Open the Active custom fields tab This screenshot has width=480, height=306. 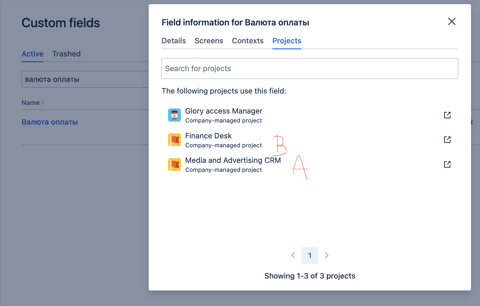coord(33,54)
